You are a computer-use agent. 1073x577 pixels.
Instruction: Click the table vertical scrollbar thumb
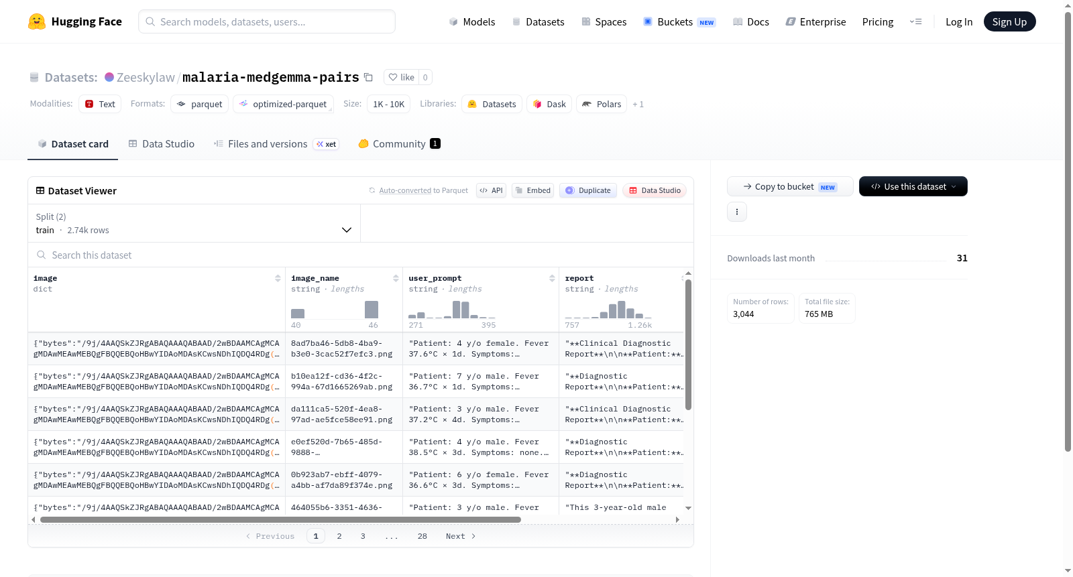[688, 344]
